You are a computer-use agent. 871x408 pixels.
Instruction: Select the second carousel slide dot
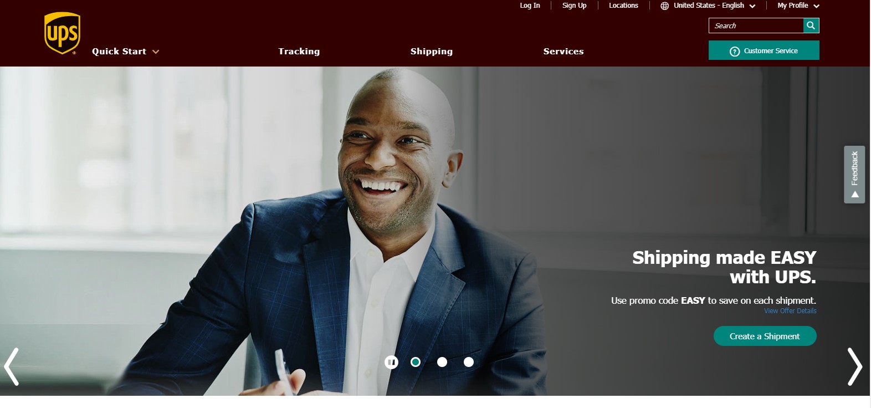pyautogui.click(x=416, y=362)
